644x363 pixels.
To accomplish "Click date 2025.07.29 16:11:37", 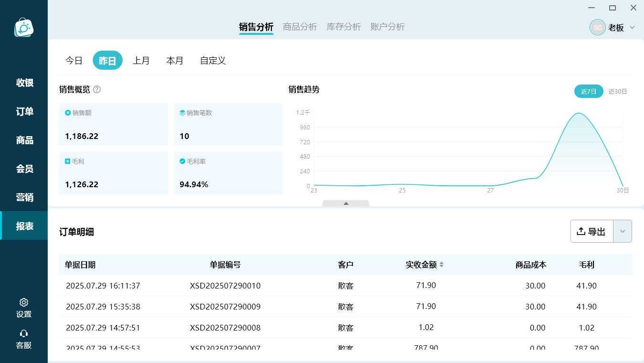I will point(103,286).
